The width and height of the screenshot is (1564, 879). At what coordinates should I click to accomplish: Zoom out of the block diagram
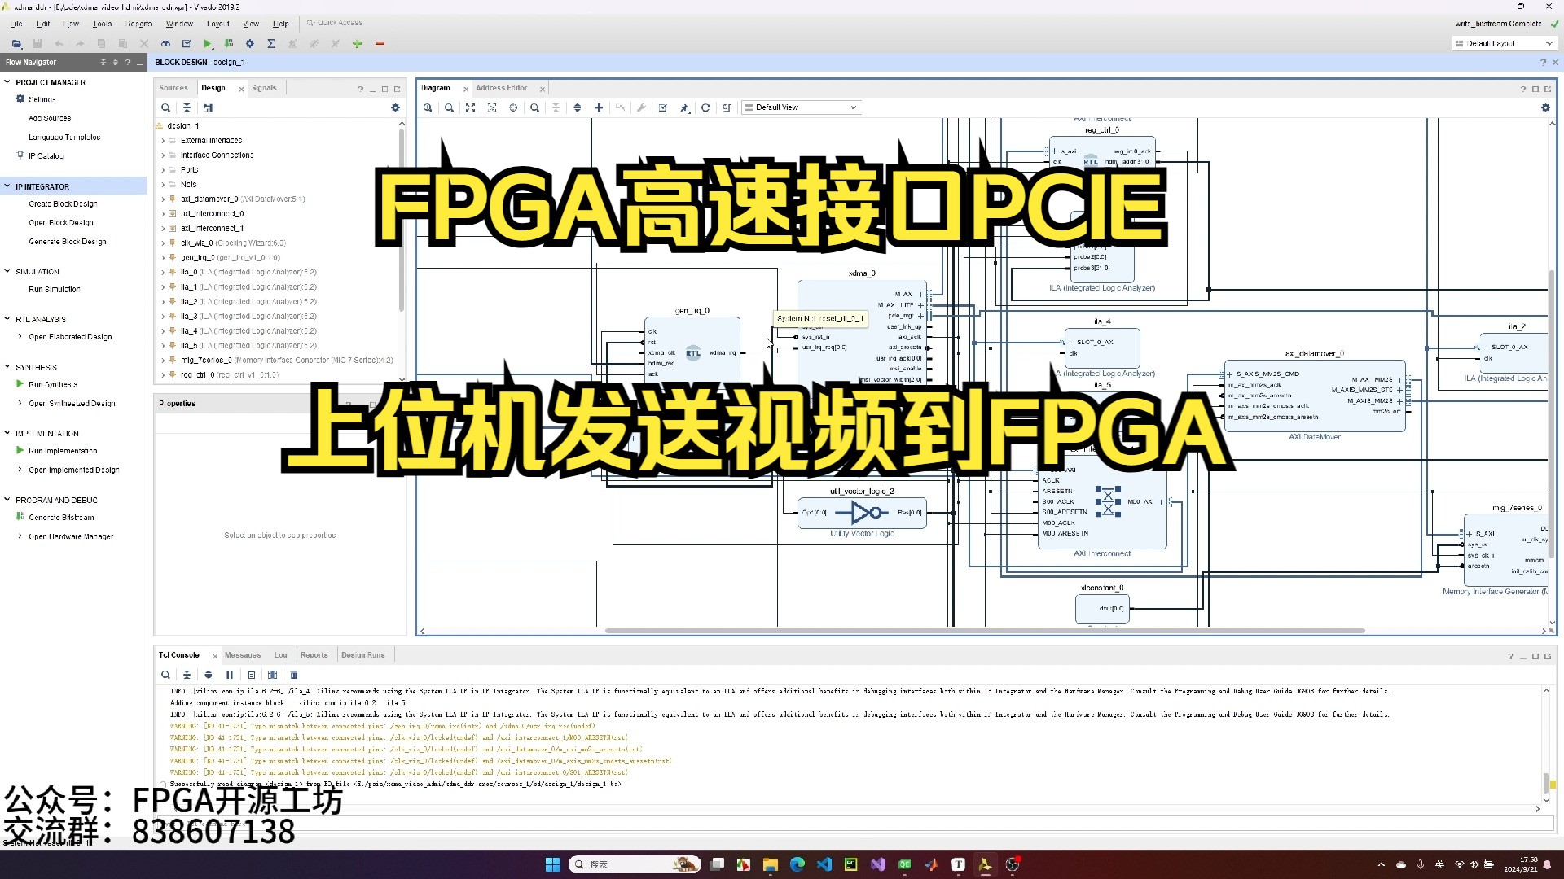(449, 107)
